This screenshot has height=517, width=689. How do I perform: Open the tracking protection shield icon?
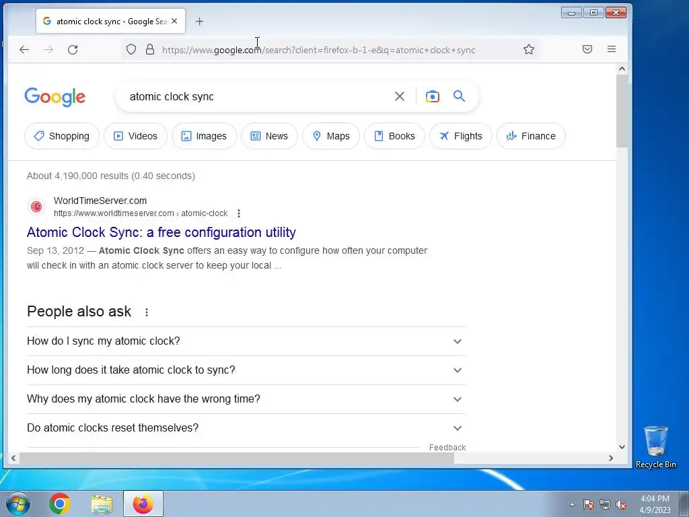click(x=131, y=49)
